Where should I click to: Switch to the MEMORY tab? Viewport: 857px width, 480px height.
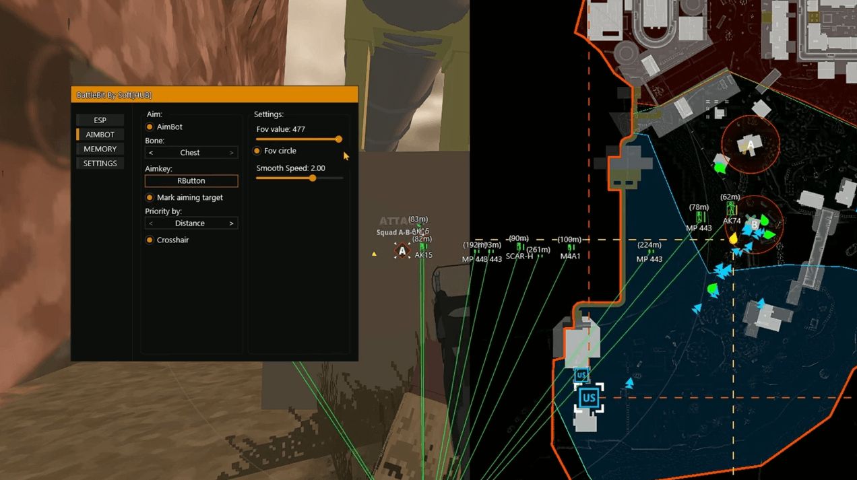click(100, 149)
